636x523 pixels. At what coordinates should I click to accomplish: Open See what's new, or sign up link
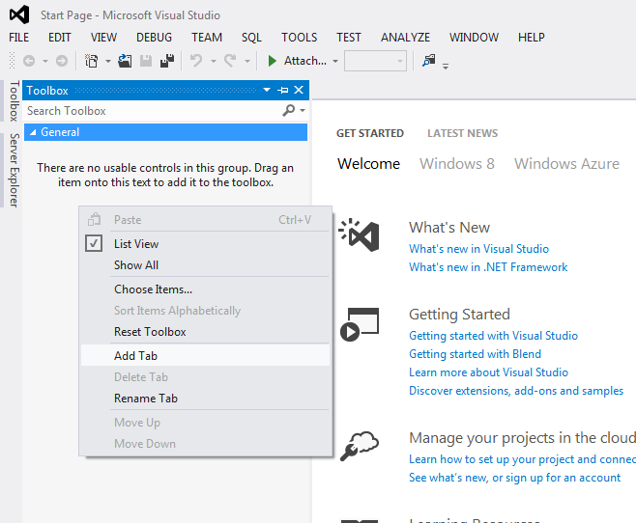(515, 478)
